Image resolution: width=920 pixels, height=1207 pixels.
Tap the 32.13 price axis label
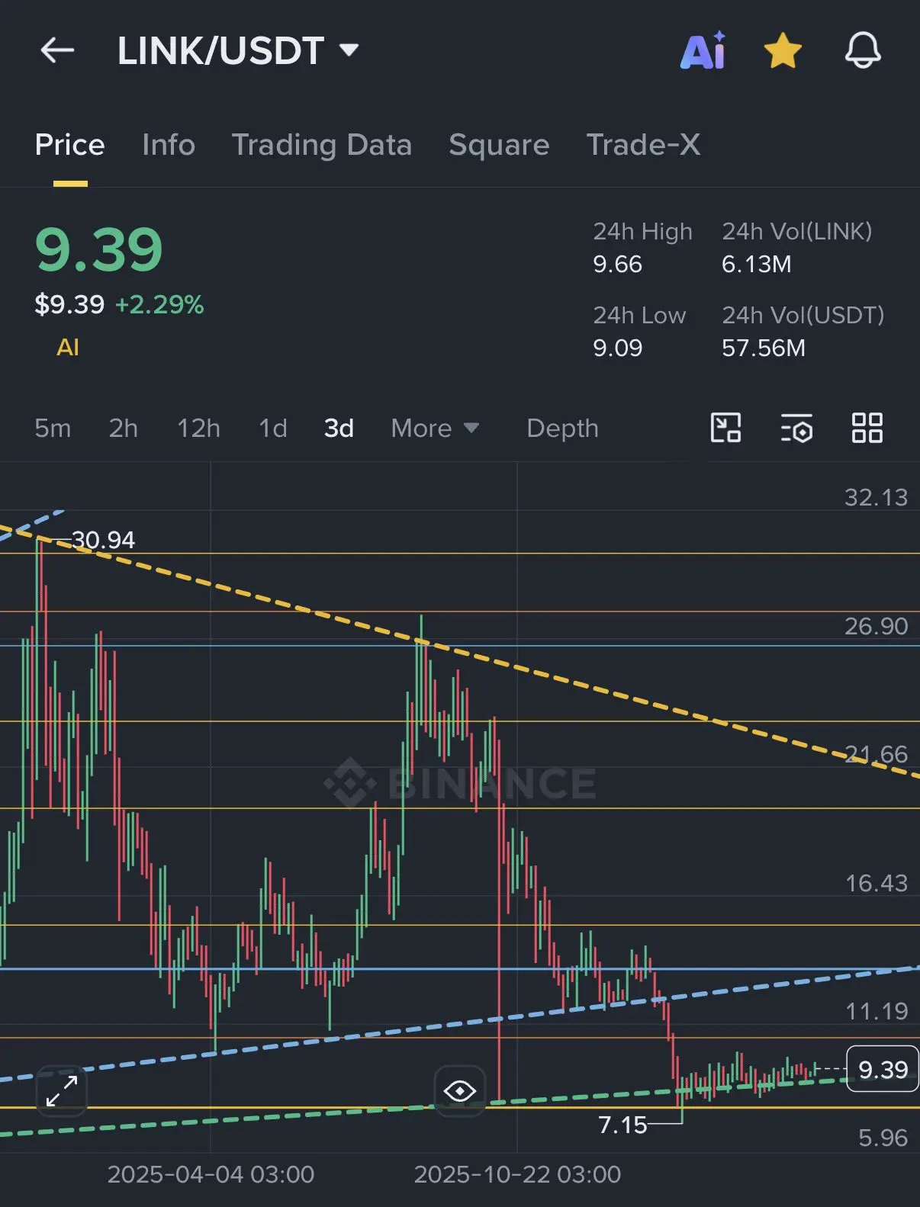[x=876, y=497]
